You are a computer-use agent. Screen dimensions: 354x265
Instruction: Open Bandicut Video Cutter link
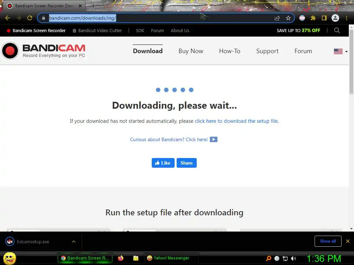[x=97, y=30]
